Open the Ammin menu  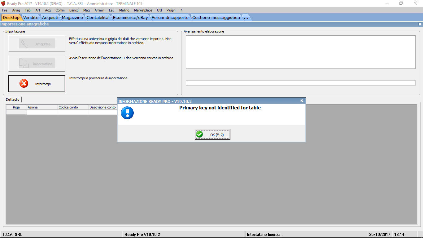(x=99, y=10)
